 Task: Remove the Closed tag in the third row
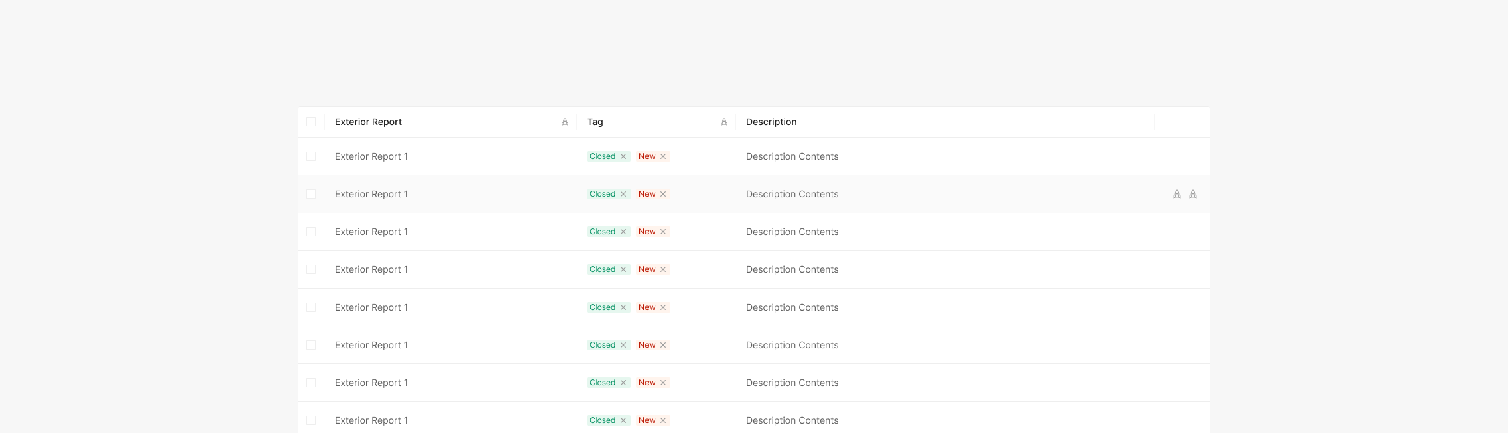click(623, 232)
